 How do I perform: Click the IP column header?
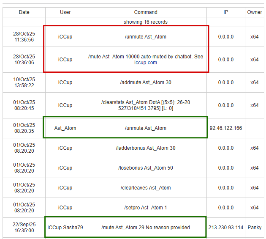click(x=225, y=12)
